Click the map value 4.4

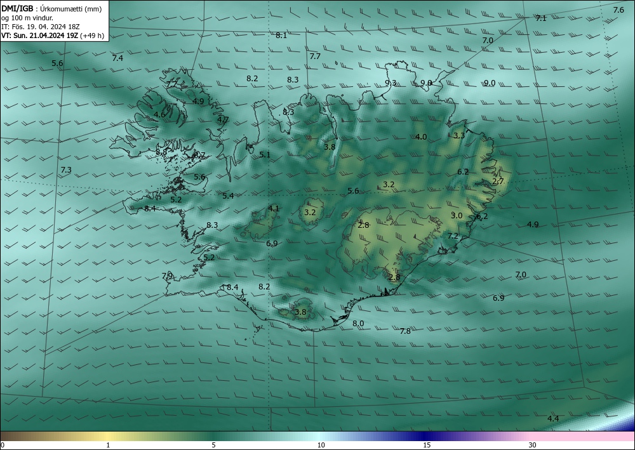553,419
